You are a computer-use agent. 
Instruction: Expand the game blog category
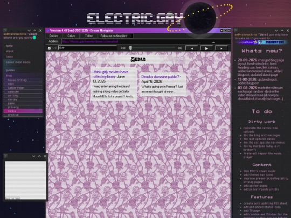click(x=23, y=103)
